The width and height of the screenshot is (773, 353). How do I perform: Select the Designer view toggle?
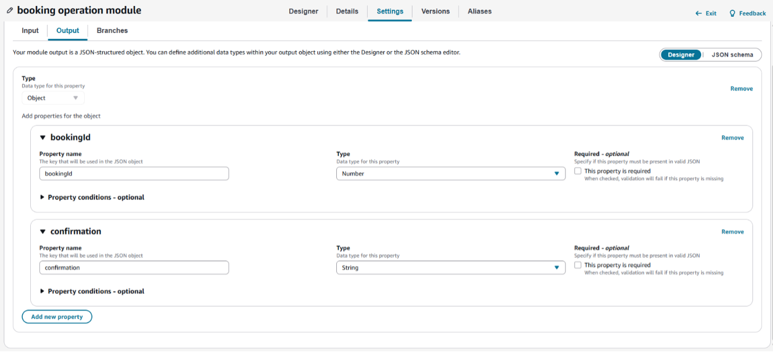tap(681, 55)
